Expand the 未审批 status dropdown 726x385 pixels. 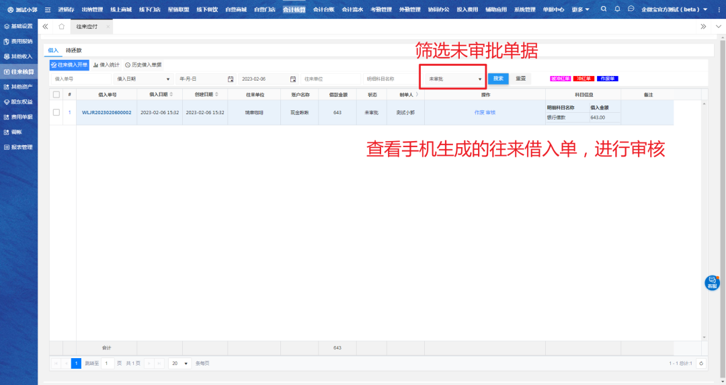[455, 79]
